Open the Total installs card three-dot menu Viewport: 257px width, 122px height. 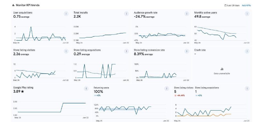pyautogui.click(x=126, y=14)
